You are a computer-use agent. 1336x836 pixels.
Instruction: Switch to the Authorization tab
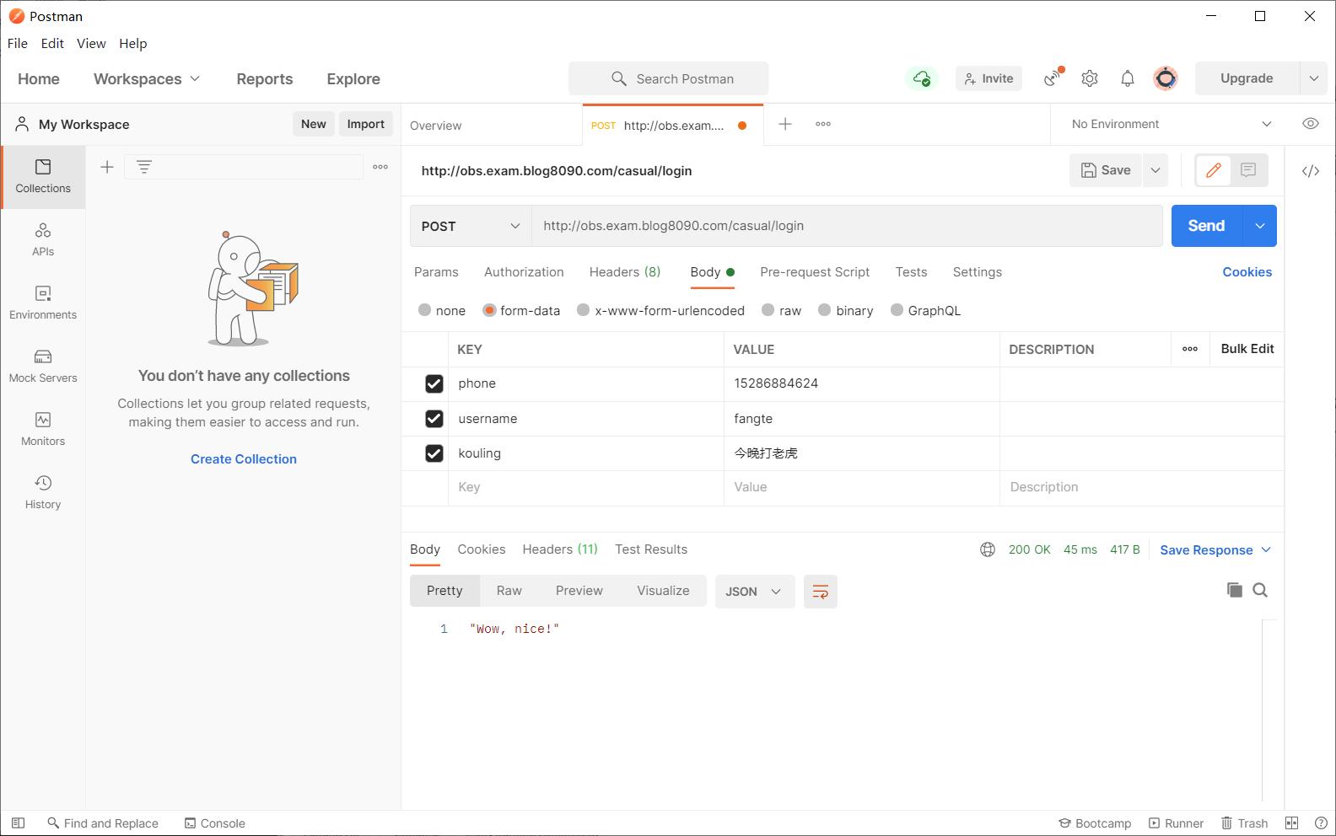[x=524, y=272]
